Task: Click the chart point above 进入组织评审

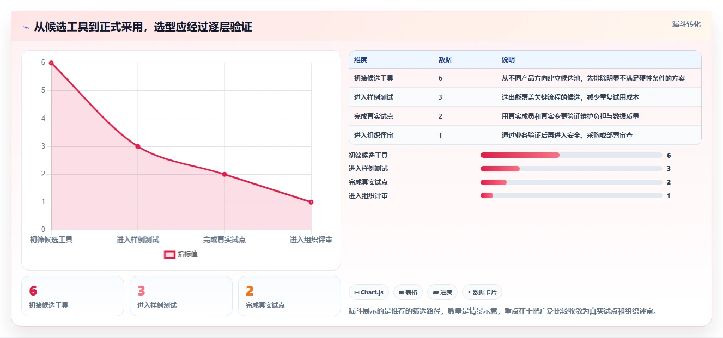Action: pyautogui.click(x=311, y=202)
